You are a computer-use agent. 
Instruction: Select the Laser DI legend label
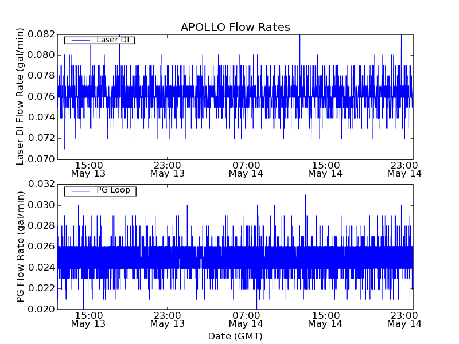pos(112,40)
